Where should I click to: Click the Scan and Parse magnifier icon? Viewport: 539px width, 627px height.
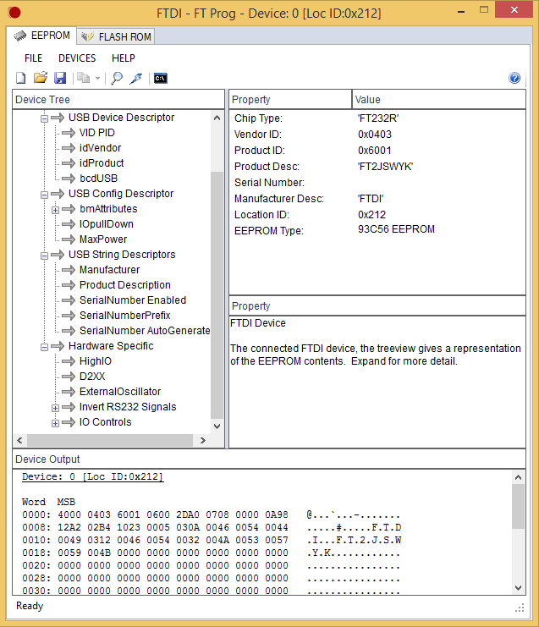[117, 79]
